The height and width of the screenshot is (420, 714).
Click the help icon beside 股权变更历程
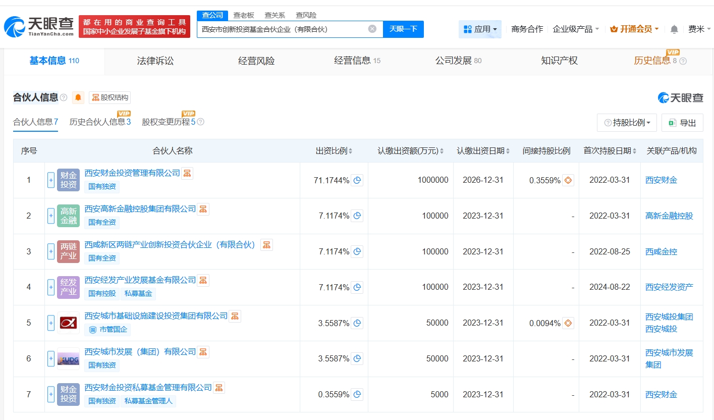[x=200, y=122]
